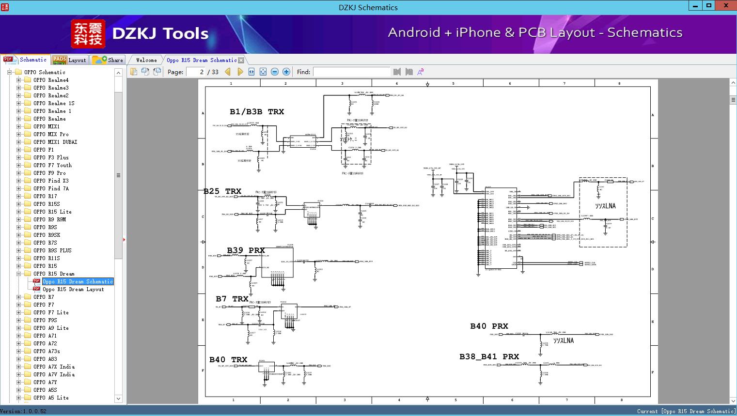The image size is (737, 416).
Task: Switch to the Layout tab
Action: [69, 60]
